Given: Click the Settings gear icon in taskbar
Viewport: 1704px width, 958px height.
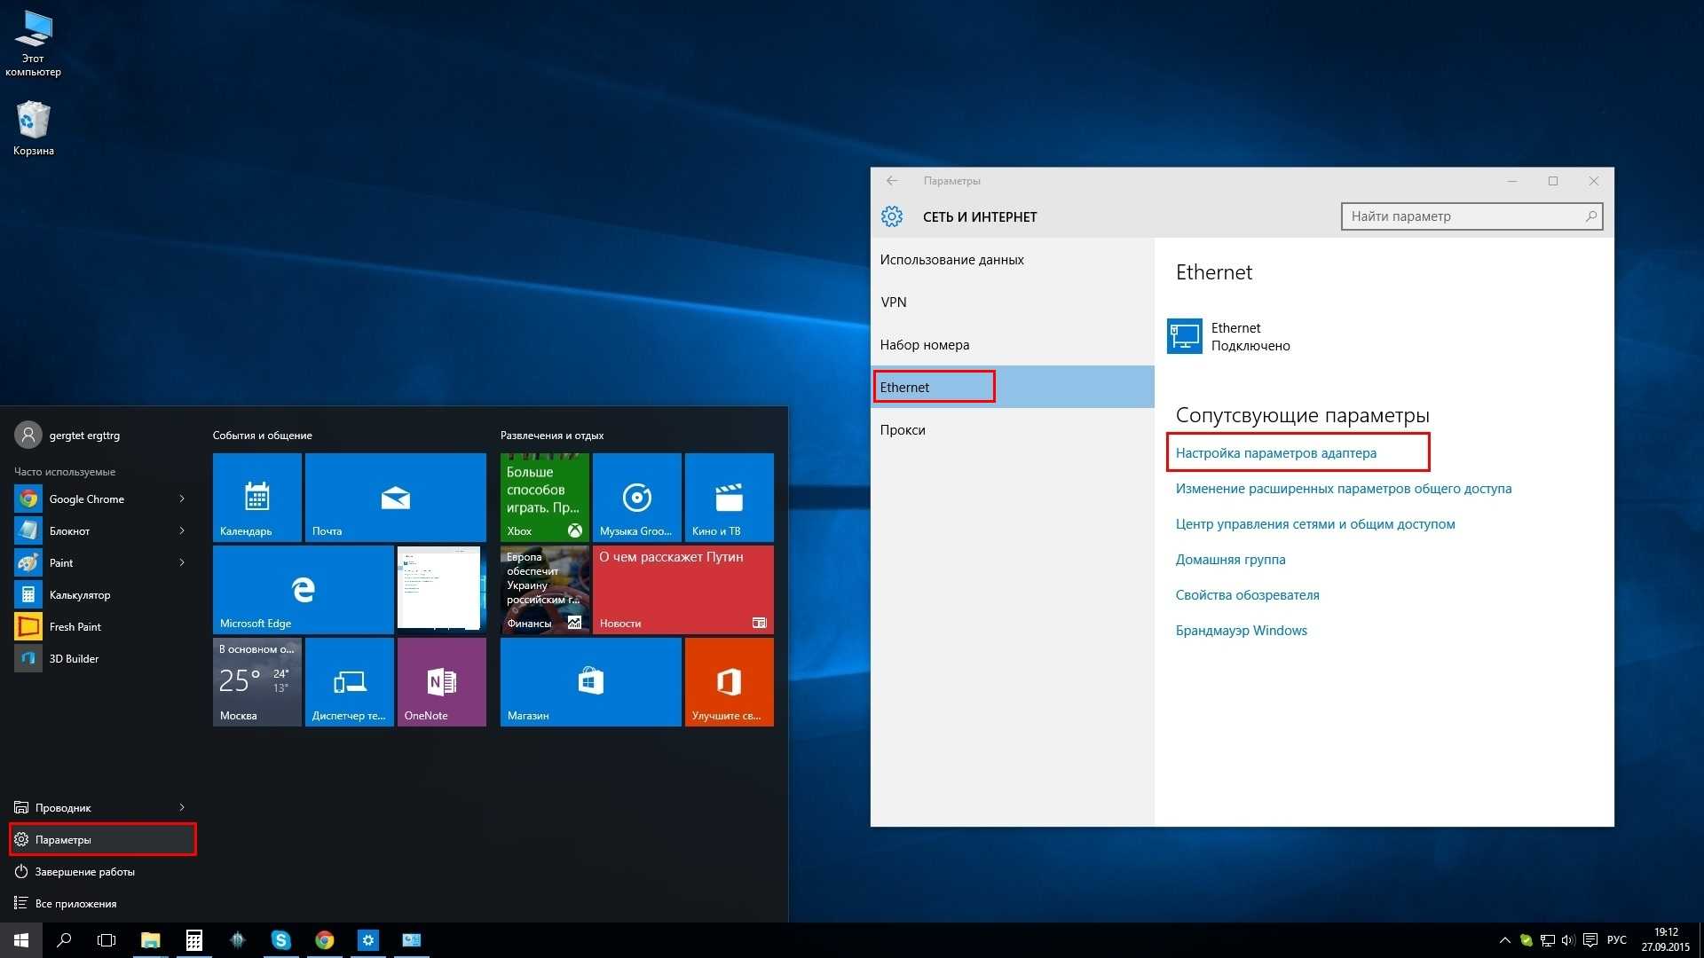Looking at the screenshot, I should pyautogui.click(x=367, y=939).
